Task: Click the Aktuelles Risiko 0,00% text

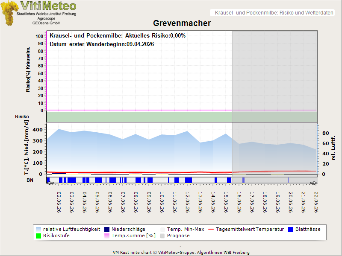Action: click(x=155, y=35)
